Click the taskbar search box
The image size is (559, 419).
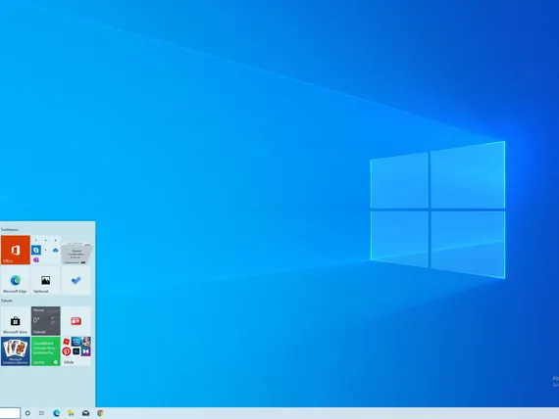(x=10, y=413)
